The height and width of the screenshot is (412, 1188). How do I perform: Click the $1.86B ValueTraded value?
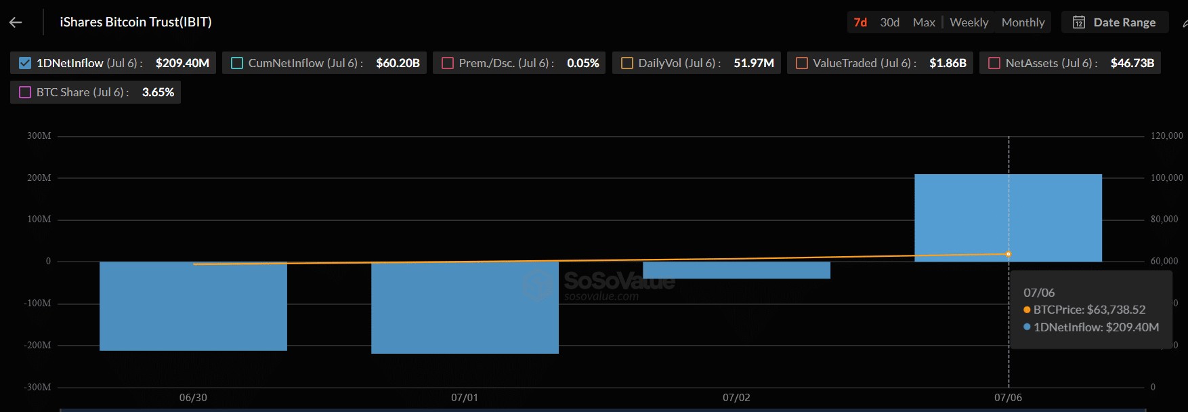tap(948, 63)
